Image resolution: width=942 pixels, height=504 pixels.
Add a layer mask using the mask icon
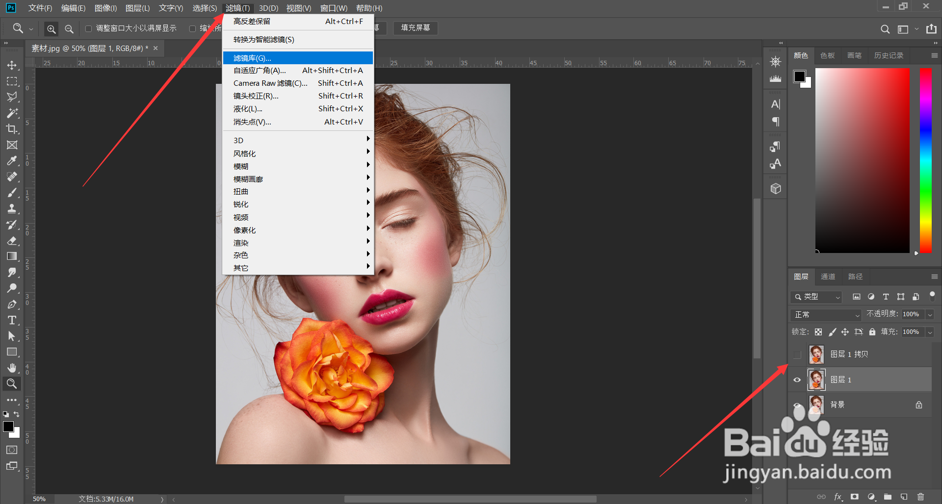[855, 497]
